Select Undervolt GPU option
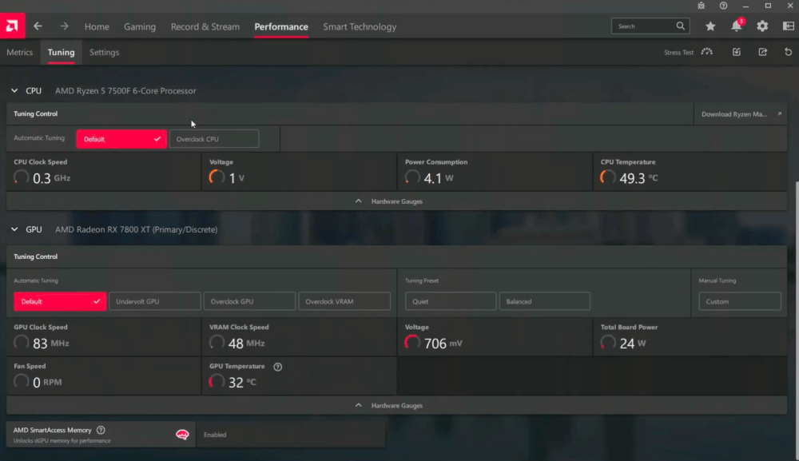Viewport: 799px width, 461px height. click(154, 301)
